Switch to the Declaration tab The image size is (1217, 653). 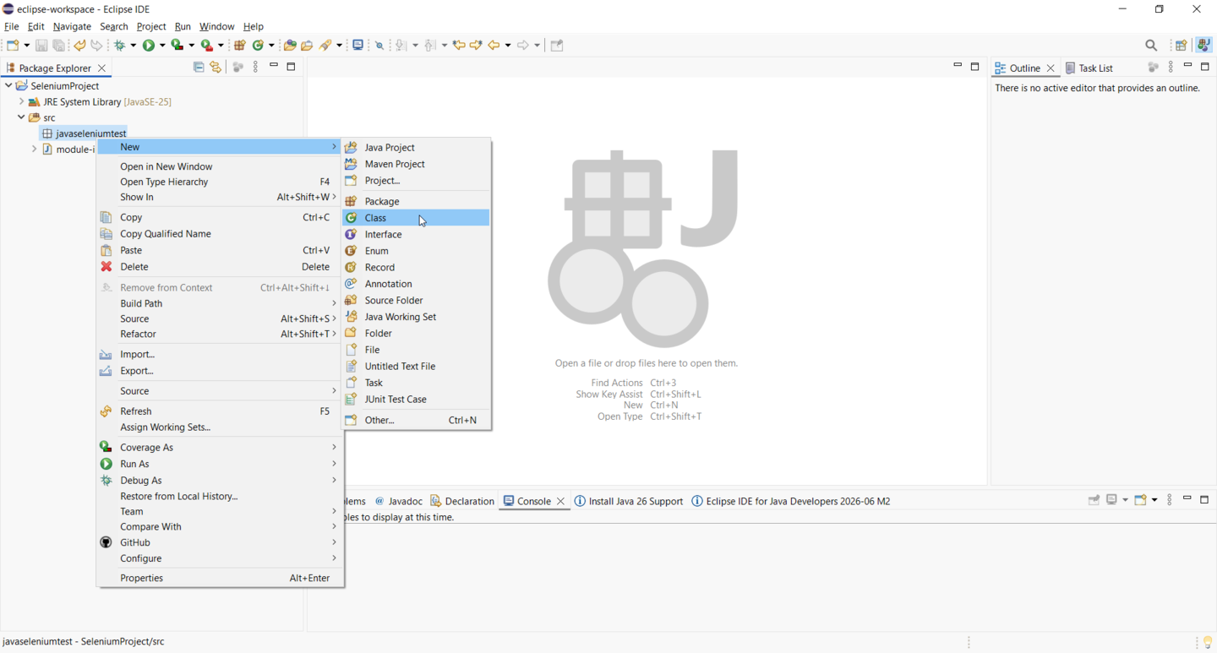click(462, 502)
